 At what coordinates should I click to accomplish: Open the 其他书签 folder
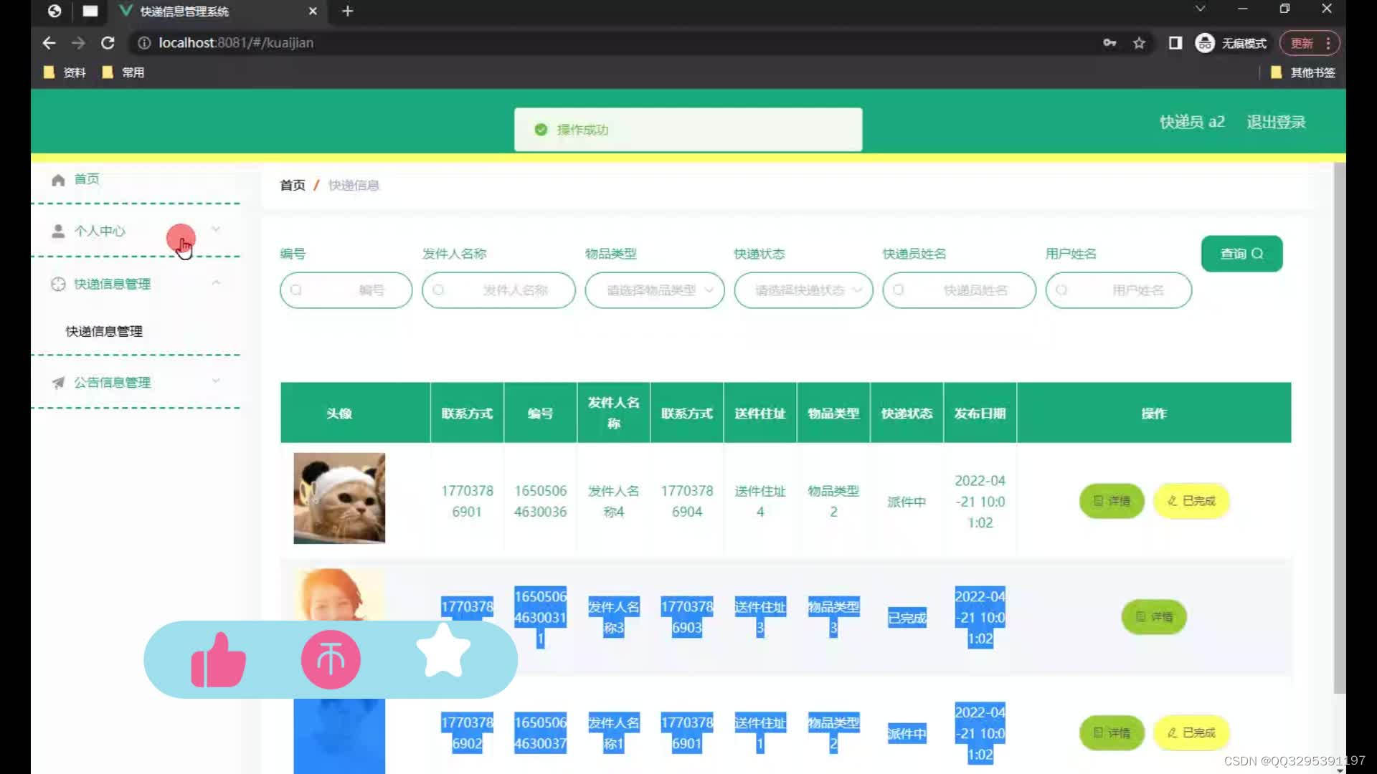click(1302, 72)
